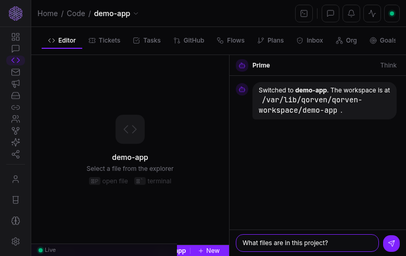Switch to the Tasks tab
406x256 pixels.
pos(147,41)
